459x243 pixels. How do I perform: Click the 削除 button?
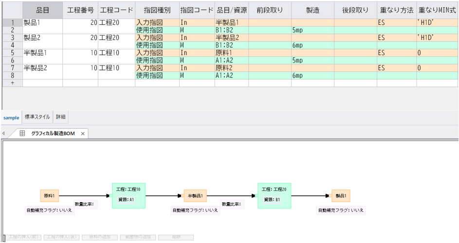(176, 238)
